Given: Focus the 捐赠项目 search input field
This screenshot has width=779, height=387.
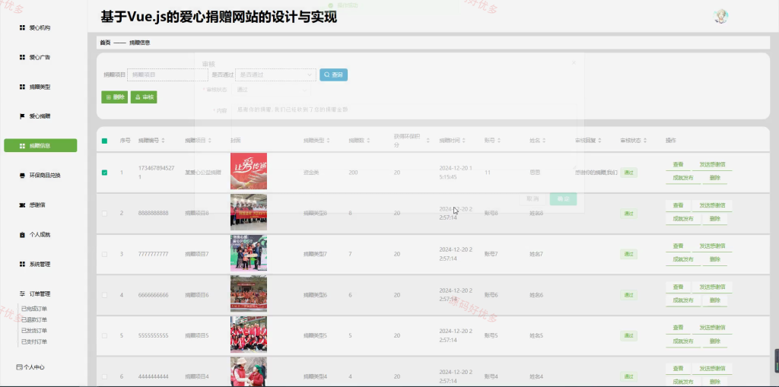Looking at the screenshot, I should (x=167, y=75).
